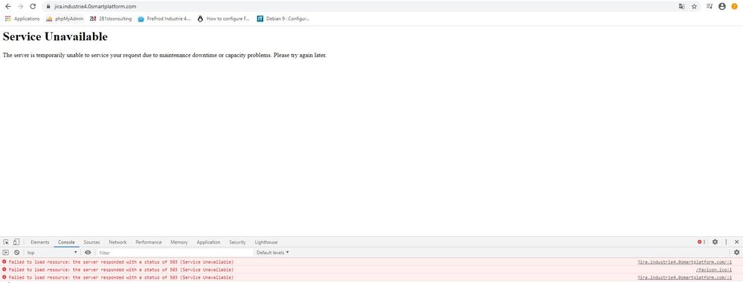Click the browser forward arrow
Image resolution: width=743 pixels, height=283 pixels.
(x=20, y=7)
